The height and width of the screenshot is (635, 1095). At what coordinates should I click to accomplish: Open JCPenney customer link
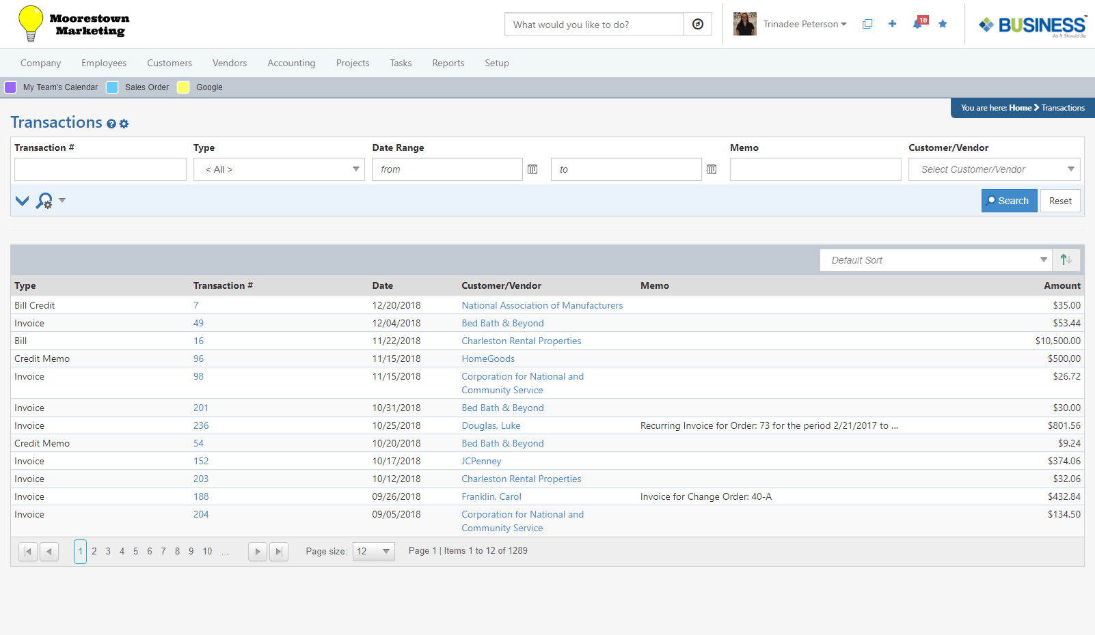tap(481, 461)
